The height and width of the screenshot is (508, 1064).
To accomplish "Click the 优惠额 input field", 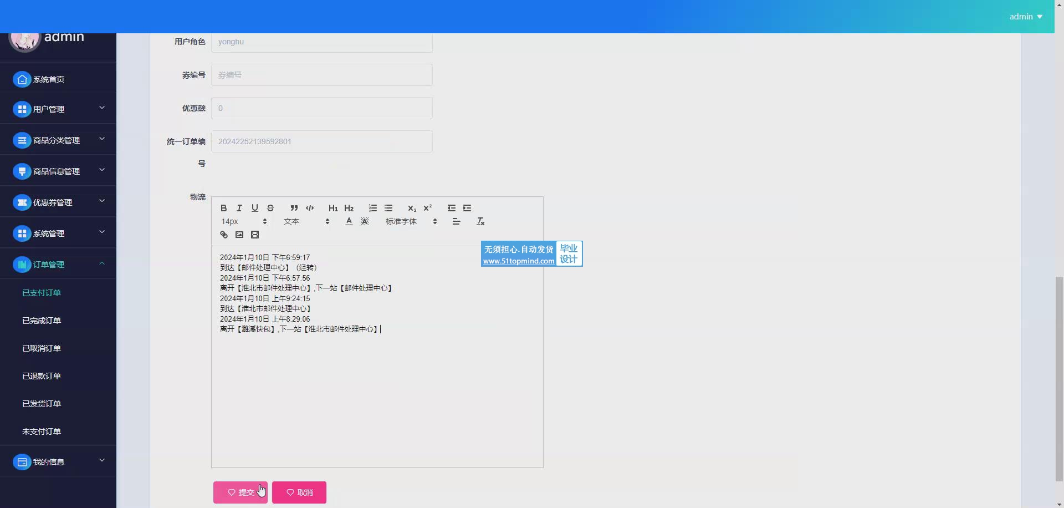I will coord(322,108).
